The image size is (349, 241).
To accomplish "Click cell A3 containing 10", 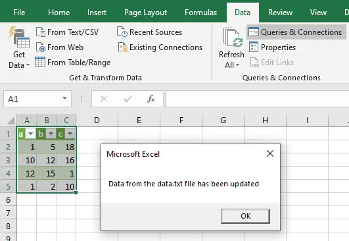I will coord(27,160).
